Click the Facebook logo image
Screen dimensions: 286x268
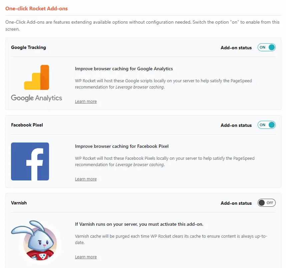pyautogui.click(x=30, y=161)
